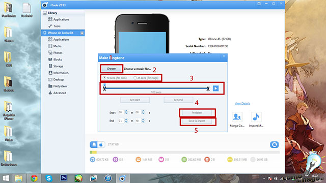Open the Media section in sidebar
This screenshot has height=183, width=326.
pos(55,46)
